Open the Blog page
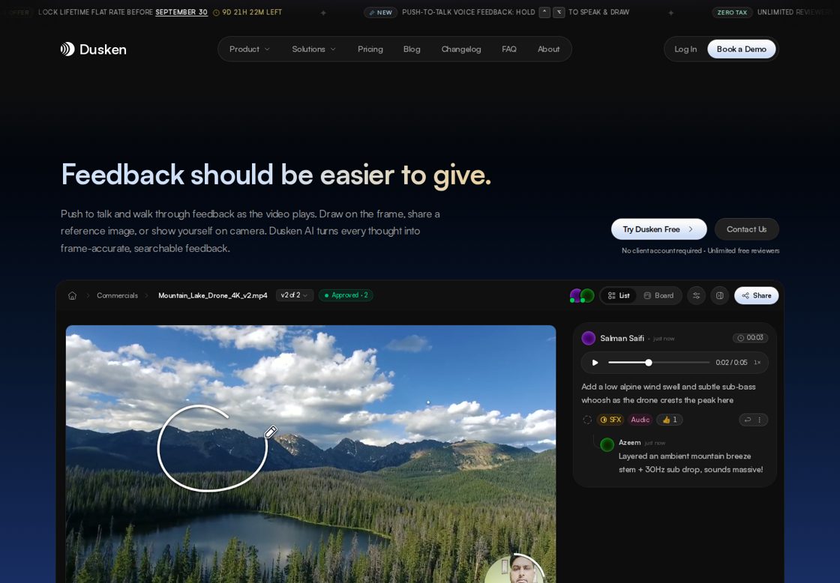Image resolution: width=840 pixels, height=583 pixels. pyautogui.click(x=412, y=49)
